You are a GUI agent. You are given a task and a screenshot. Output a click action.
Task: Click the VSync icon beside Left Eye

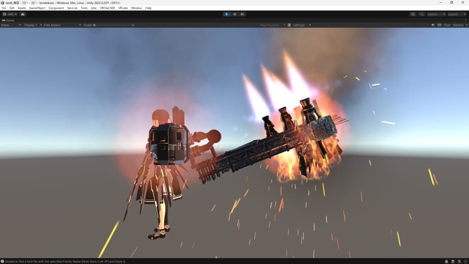[x=289, y=25]
